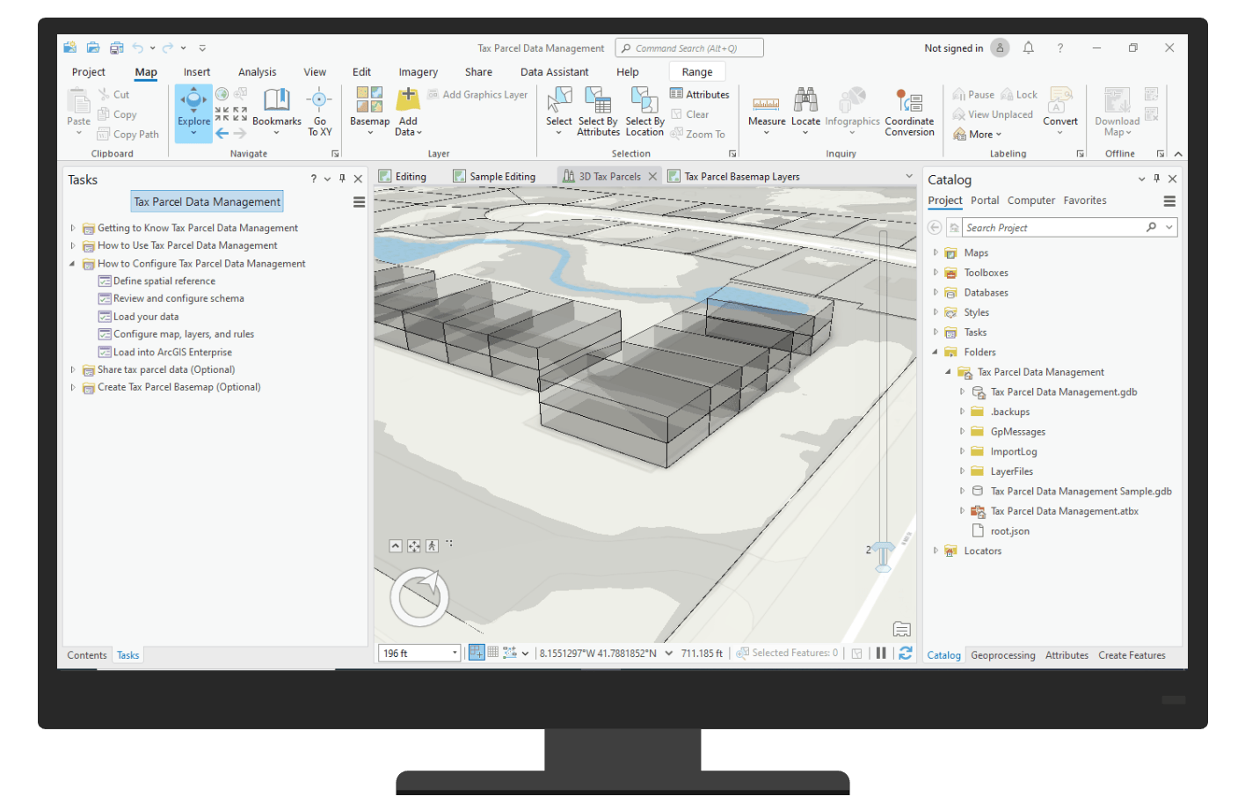
Task: Click the Select By Attributes tool
Action: point(598,111)
